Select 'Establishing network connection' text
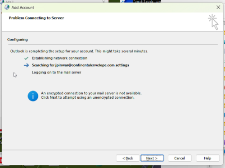This screenshot has width=225, height=168. (x=59, y=58)
